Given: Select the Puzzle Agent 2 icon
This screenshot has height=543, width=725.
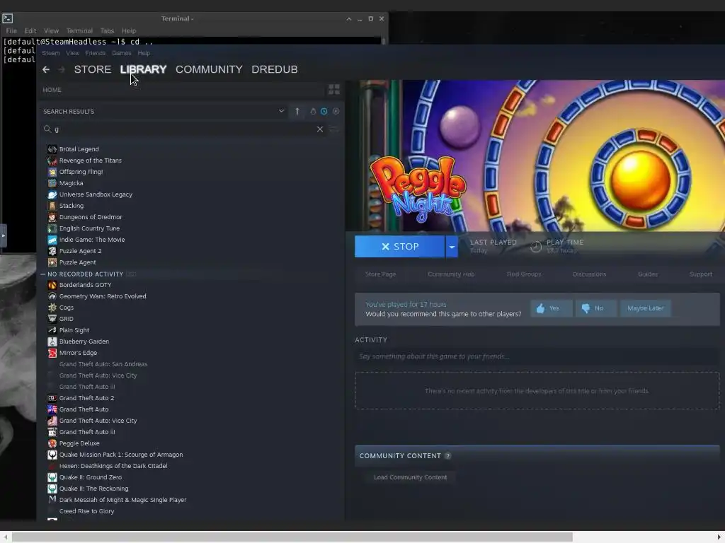Looking at the screenshot, I should 52,251.
